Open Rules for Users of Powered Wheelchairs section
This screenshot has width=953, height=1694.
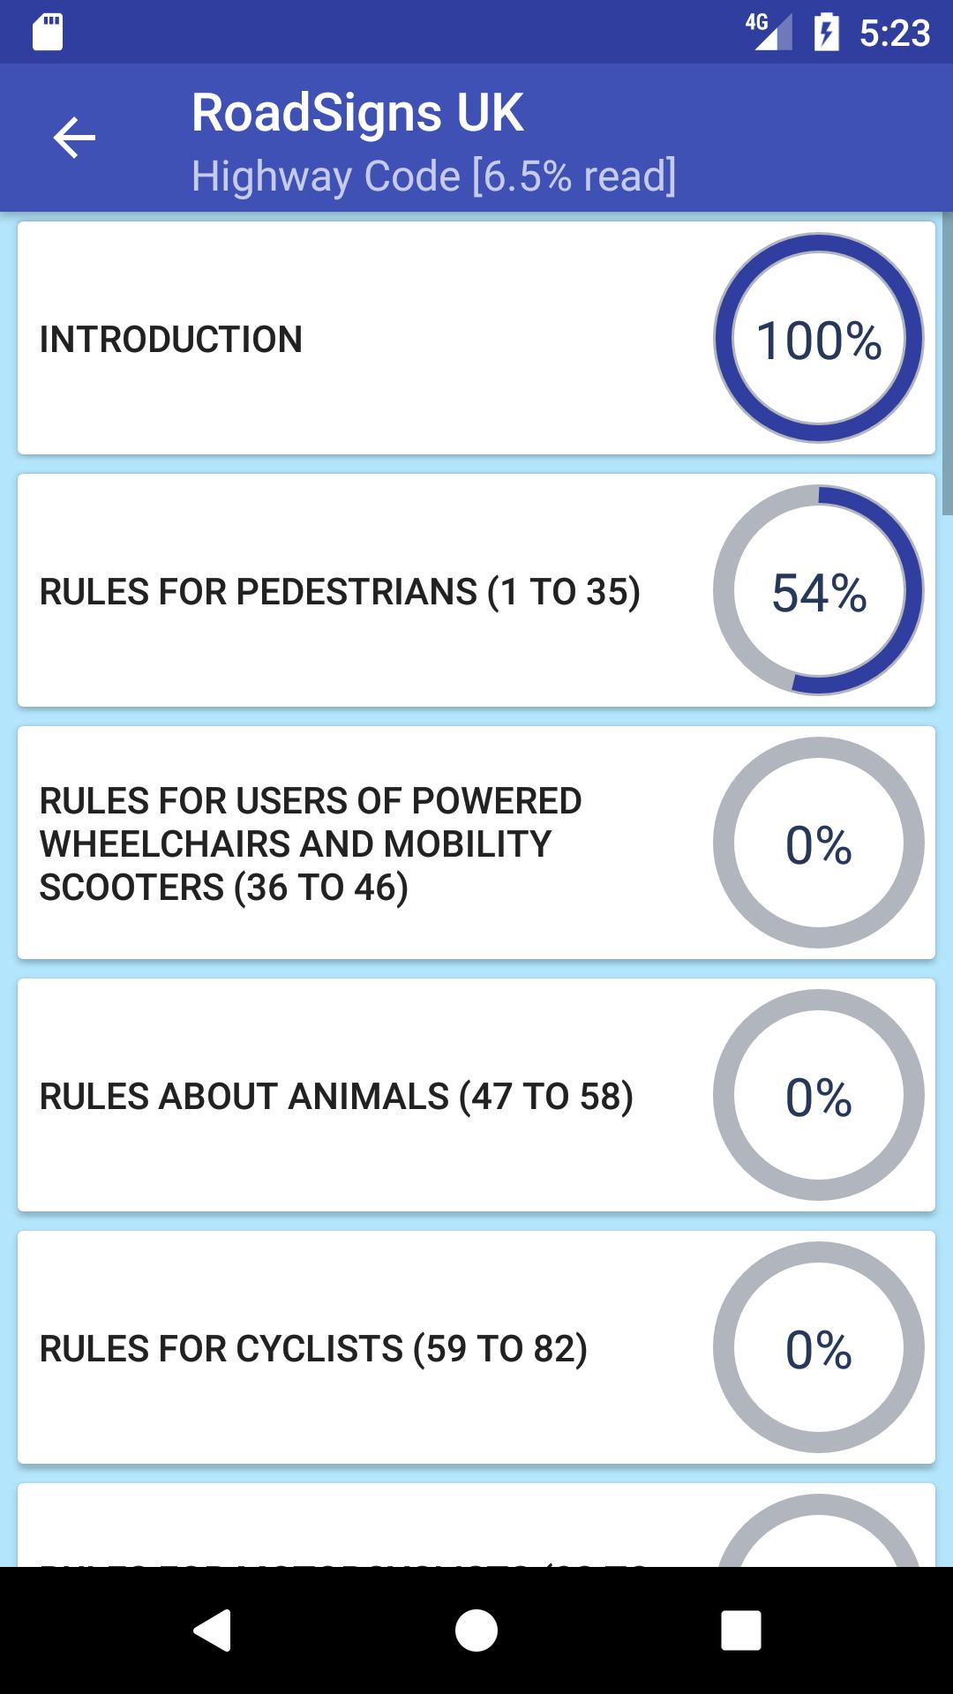[x=476, y=843]
